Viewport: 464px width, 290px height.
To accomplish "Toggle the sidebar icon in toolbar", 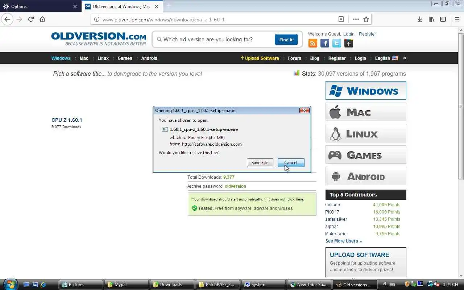I will [443, 19].
